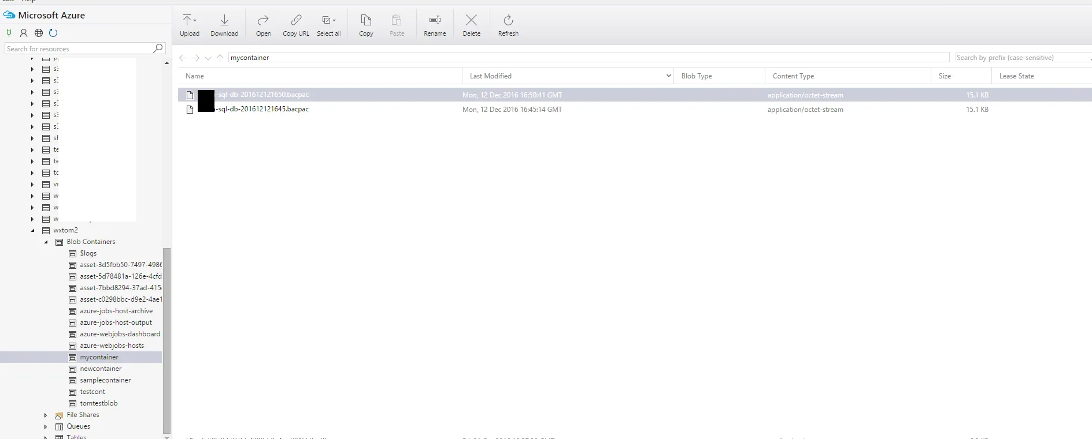Screen dimensions: 1092x439
Task: Collapse the Blob Containers node
Action: (46, 242)
